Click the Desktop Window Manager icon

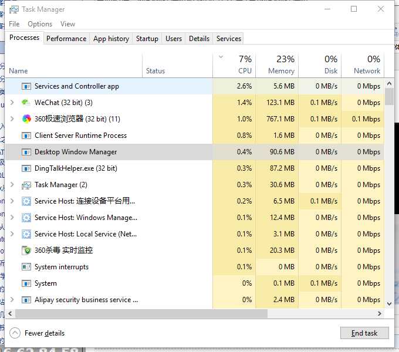[26, 152]
